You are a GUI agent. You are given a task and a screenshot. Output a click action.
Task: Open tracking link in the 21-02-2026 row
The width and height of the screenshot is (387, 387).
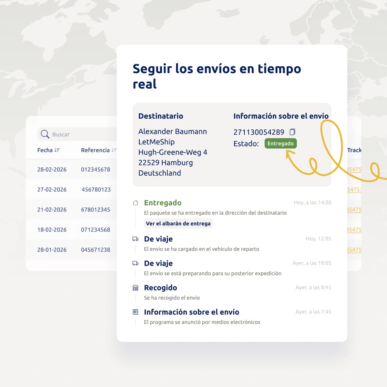click(x=354, y=210)
